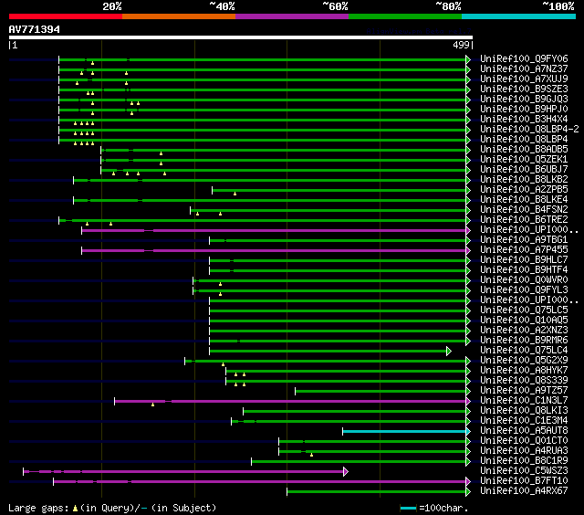
Task: Select the UniRef100_A9TZ57 label
Action: click(x=524, y=391)
